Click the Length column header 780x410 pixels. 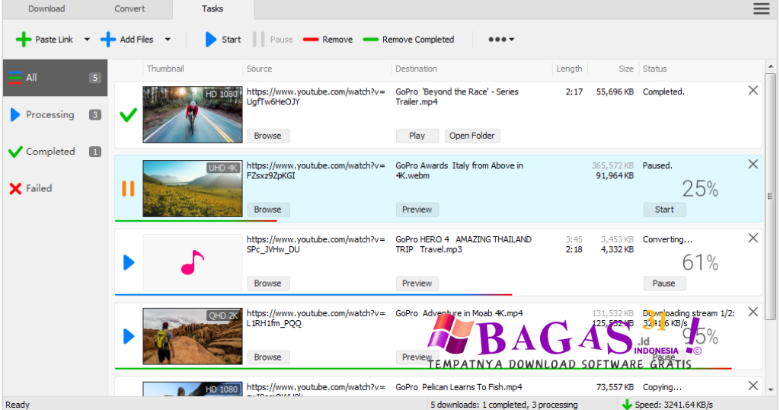(x=570, y=69)
